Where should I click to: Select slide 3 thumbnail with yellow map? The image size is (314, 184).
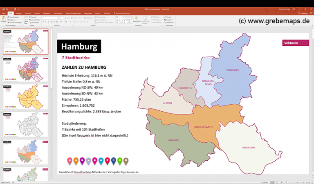point(26,97)
